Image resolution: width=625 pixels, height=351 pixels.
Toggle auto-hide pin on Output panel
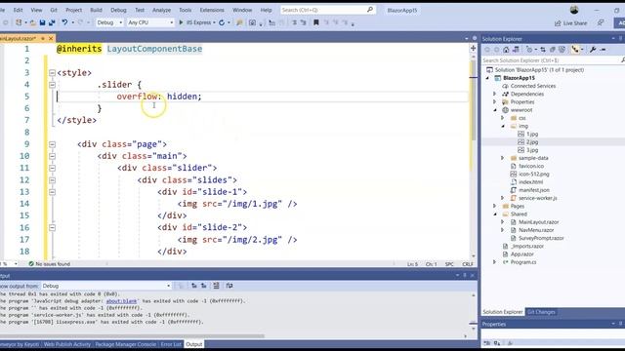465,275
